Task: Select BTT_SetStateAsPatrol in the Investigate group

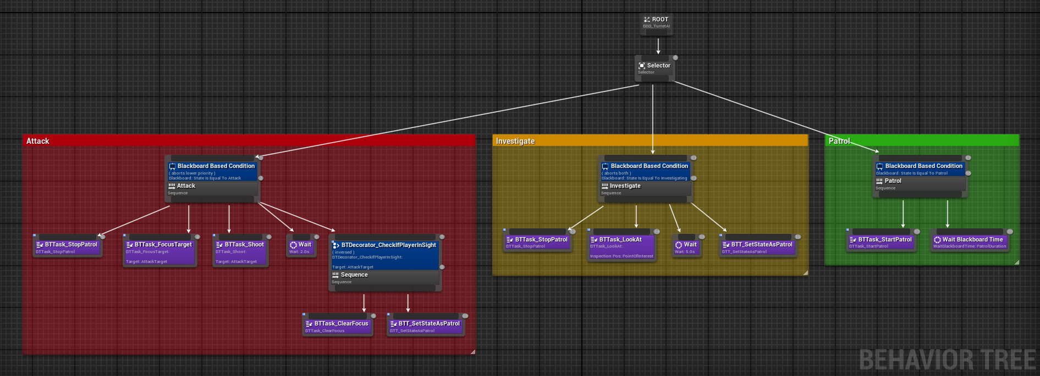Action: point(759,248)
